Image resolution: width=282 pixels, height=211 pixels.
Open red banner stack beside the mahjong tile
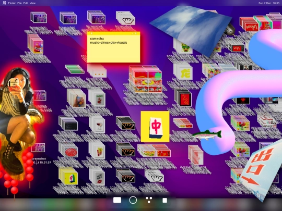click(183, 123)
